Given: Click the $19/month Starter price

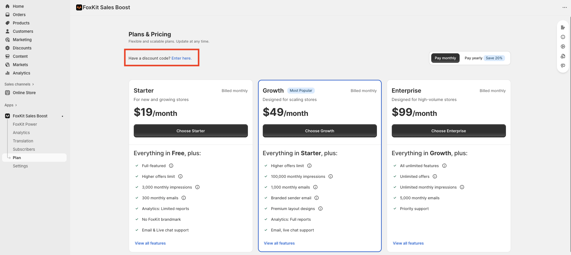Looking at the screenshot, I should (155, 112).
